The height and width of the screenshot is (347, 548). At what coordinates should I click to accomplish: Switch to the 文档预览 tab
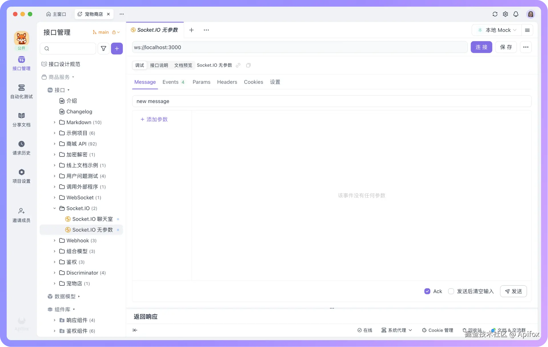point(183,65)
